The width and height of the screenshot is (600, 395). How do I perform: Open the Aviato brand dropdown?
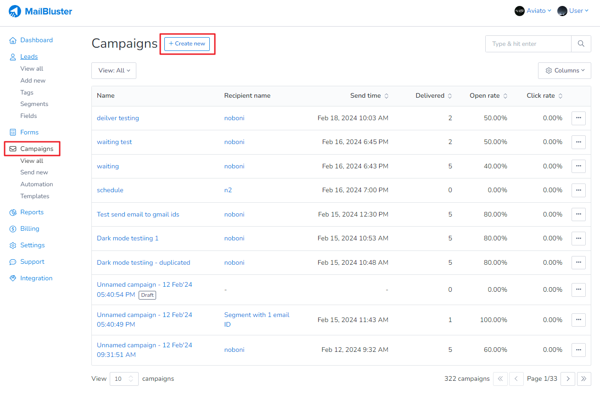tap(533, 11)
